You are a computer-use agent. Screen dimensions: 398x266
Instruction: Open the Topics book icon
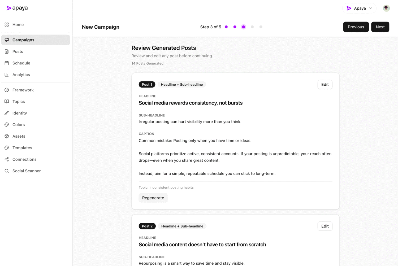[7, 101]
